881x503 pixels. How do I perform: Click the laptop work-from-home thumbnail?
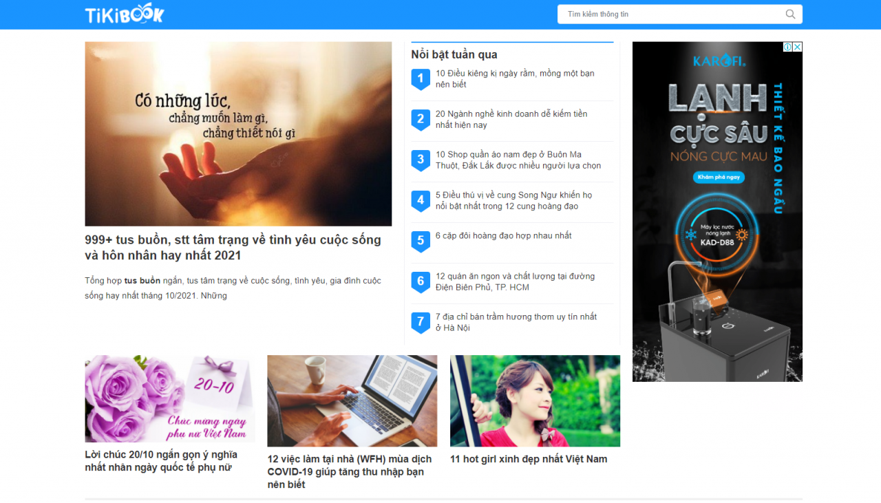click(352, 400)
